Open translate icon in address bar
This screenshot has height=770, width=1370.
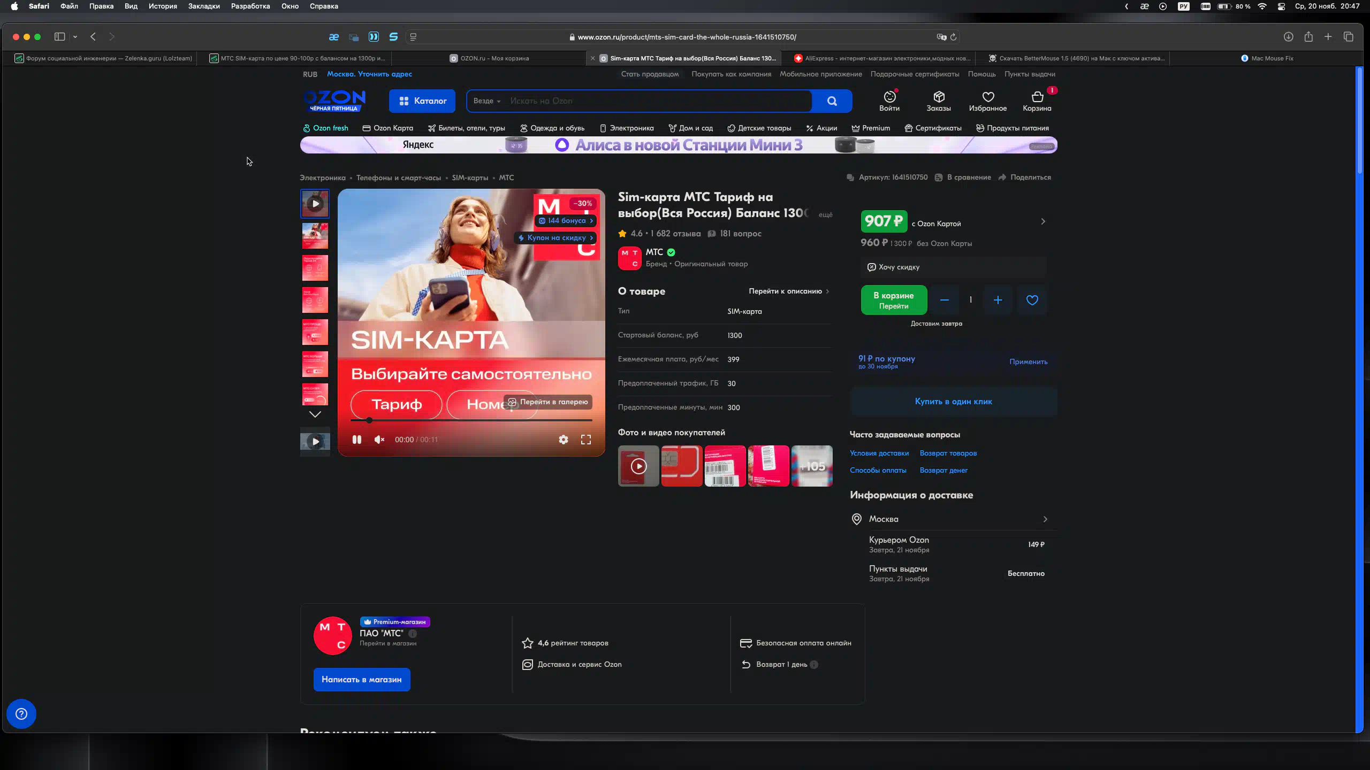[x=941, y=37]
